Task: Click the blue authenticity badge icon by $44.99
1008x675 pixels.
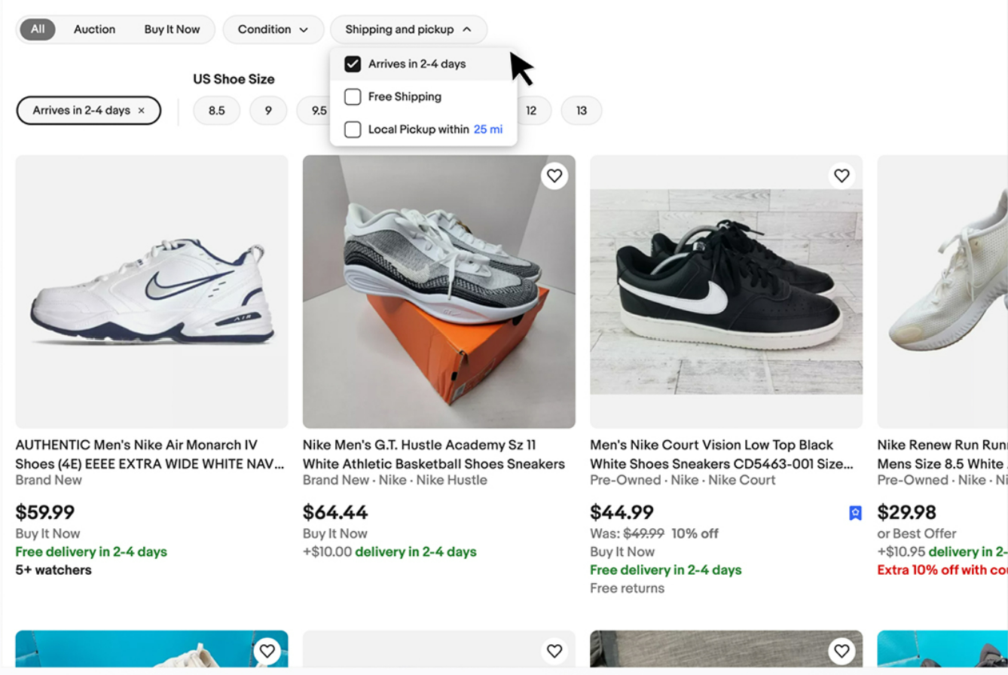Action: (855, 513)
